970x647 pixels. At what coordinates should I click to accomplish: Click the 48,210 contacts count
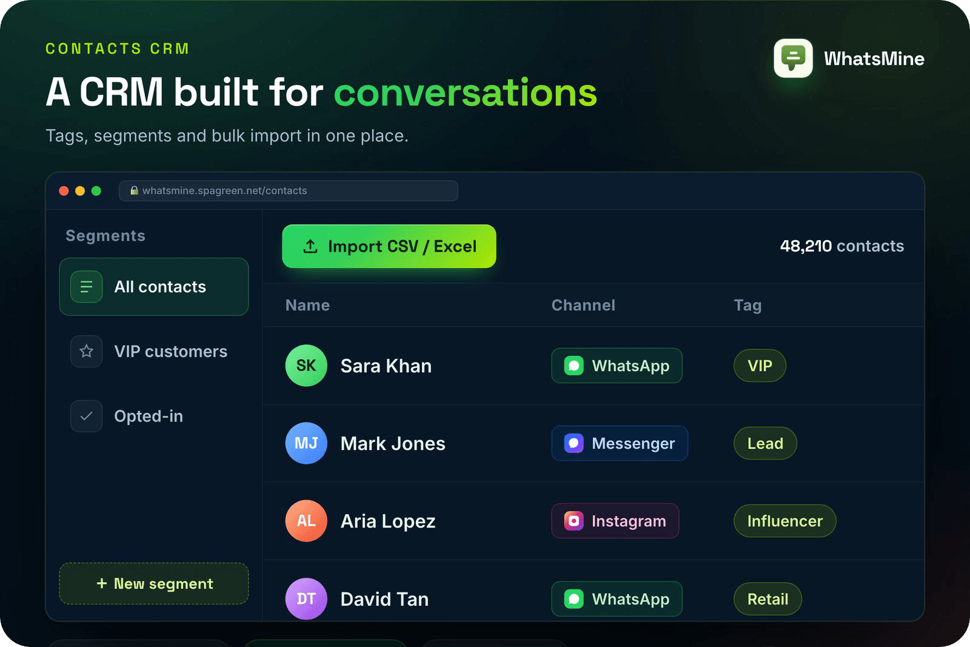click(842, 246)
